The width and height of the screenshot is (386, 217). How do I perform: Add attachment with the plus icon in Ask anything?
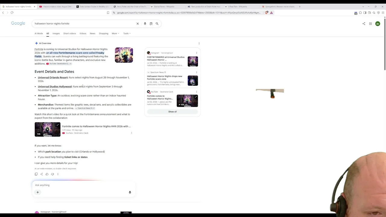pos(38,192)
